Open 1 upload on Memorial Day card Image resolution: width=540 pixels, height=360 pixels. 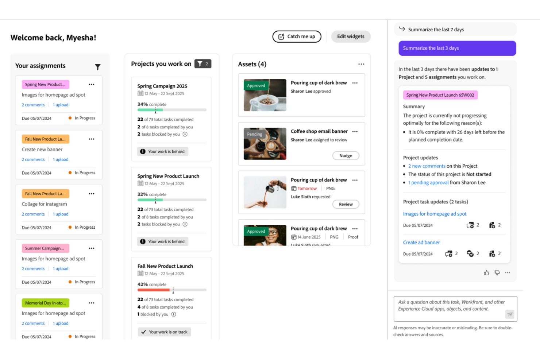coord(61,324)
